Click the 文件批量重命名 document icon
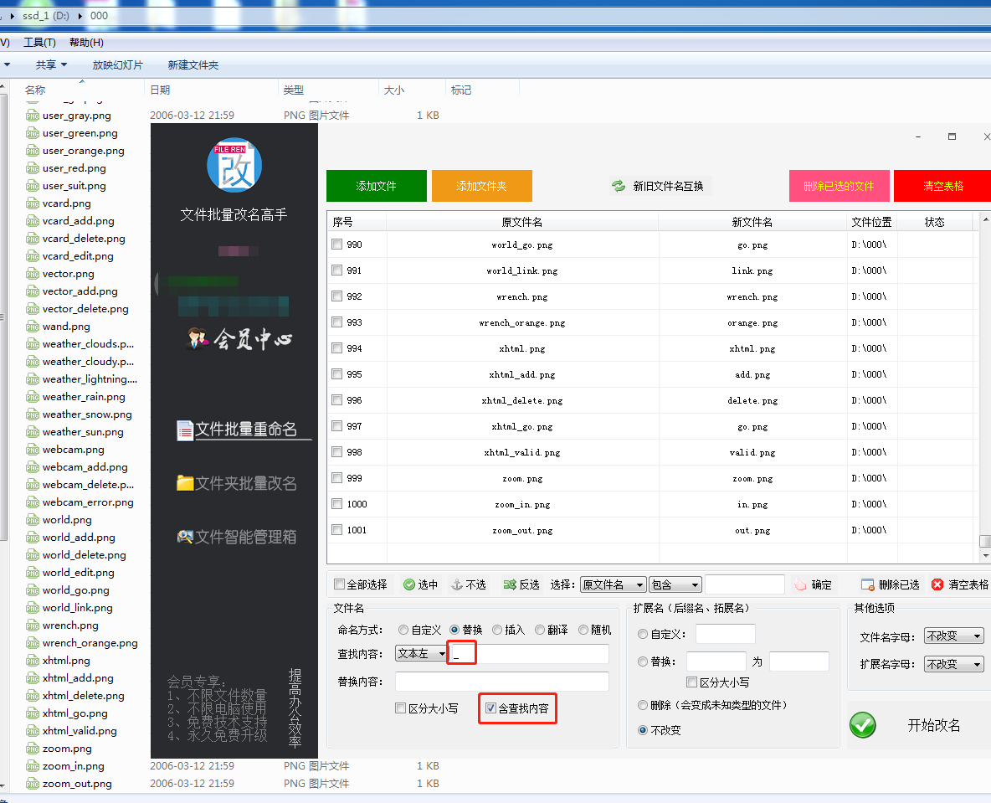The height and width of the screenshot is (803, 991). (184, 430)
